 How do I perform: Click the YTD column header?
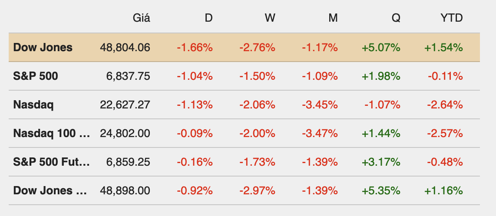(451, 18)
